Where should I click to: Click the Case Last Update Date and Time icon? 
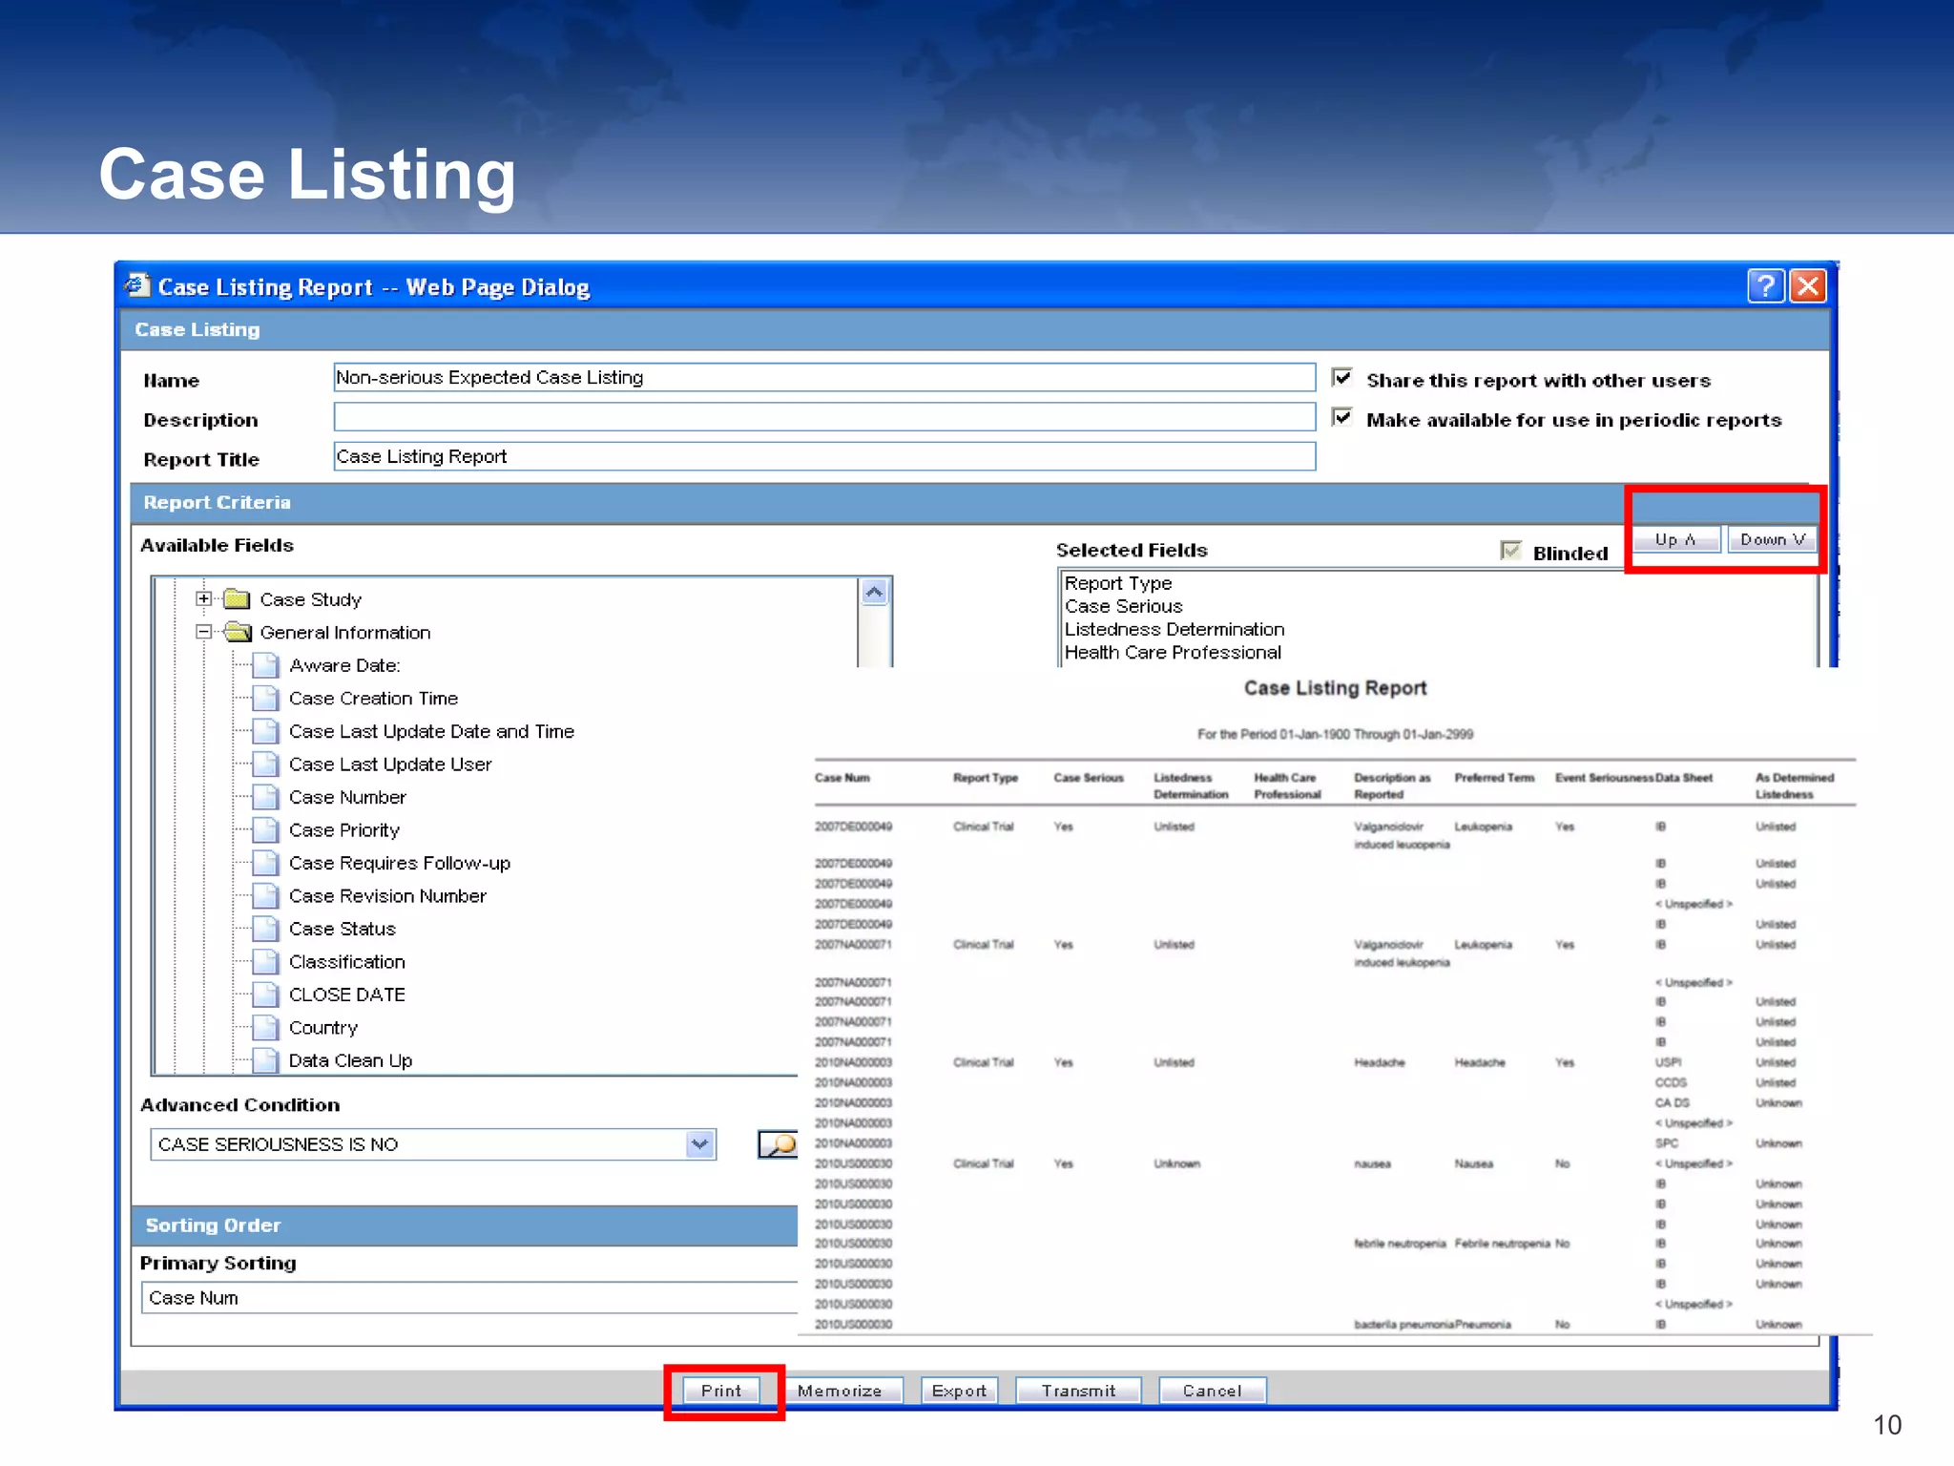(266, 731)
